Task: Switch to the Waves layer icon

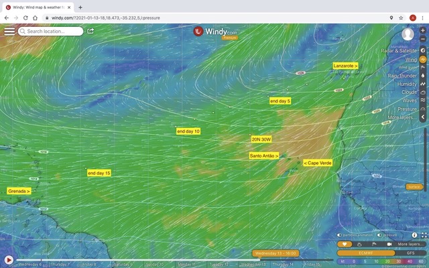Action: (x=423, y=100)
